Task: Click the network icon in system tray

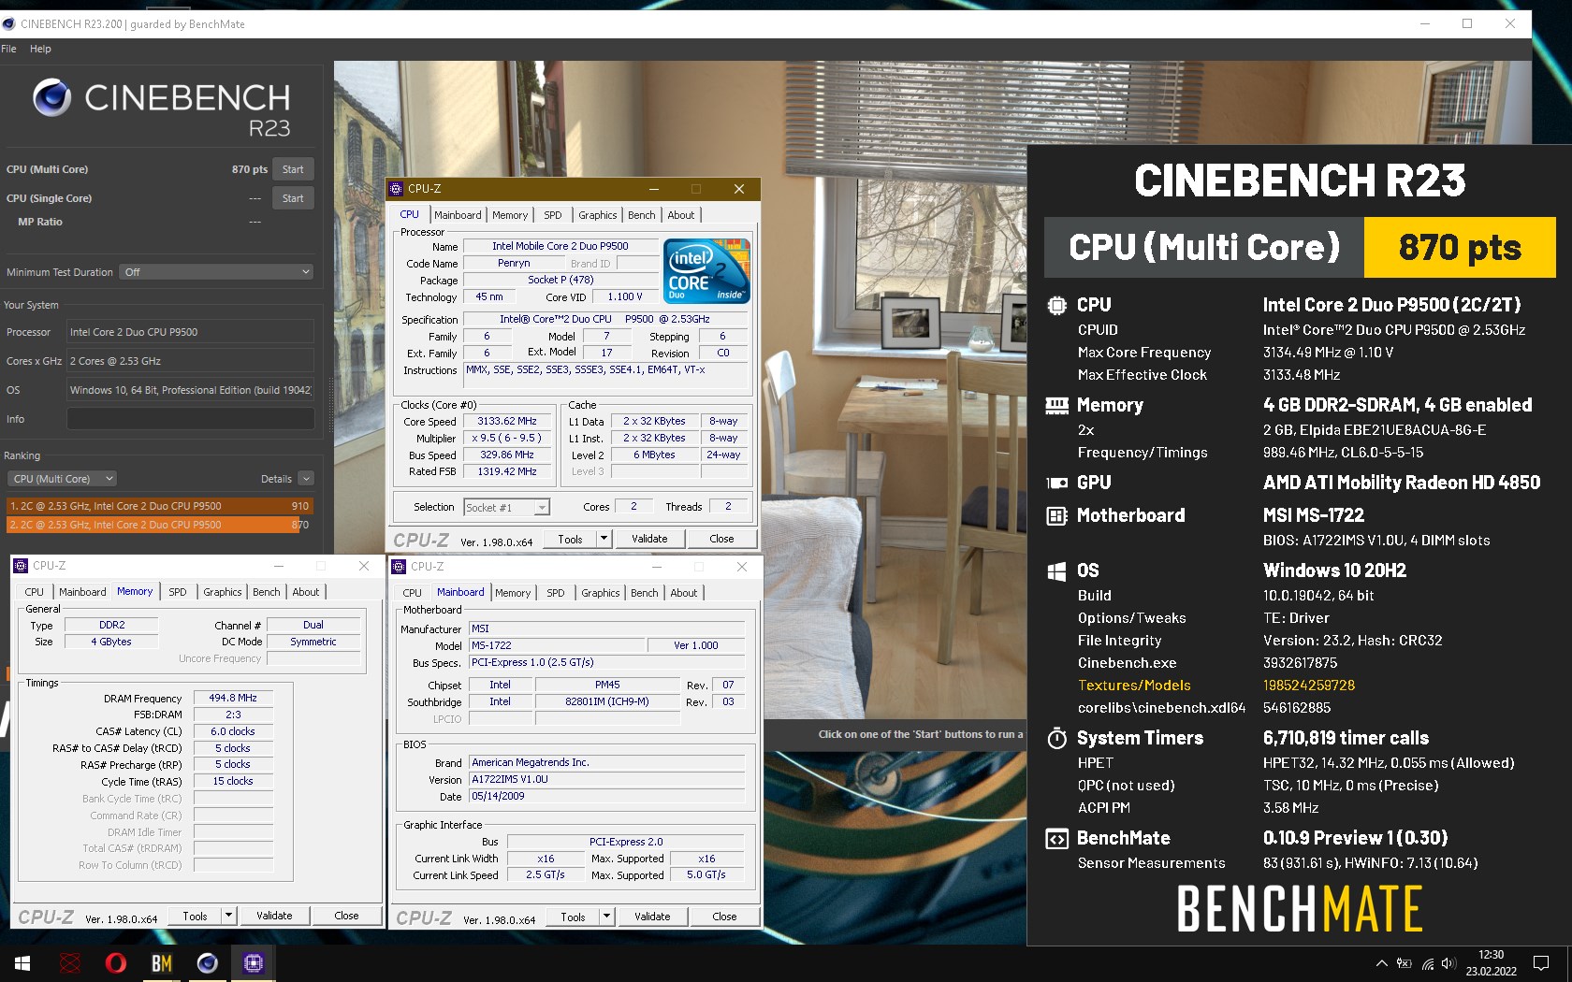Action: tap(1428, 963)
